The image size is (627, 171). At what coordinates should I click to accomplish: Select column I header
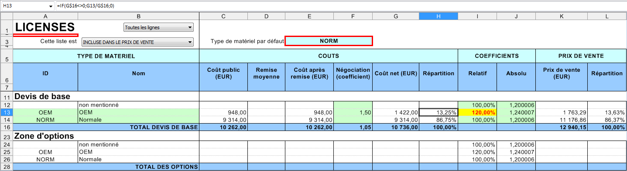tap(477, 17)
